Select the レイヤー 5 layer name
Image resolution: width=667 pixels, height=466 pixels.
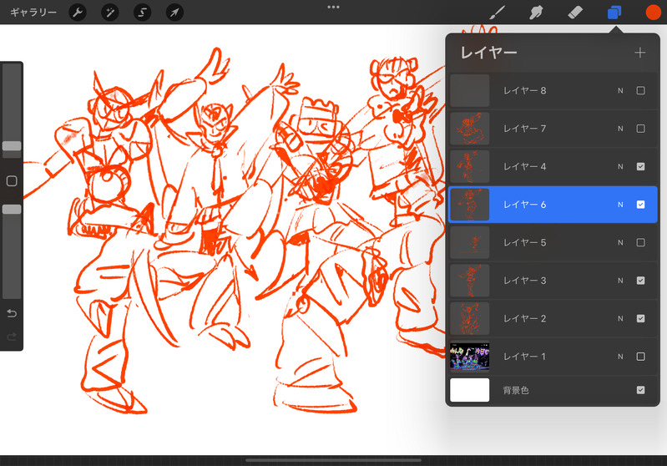click(524, 242)
